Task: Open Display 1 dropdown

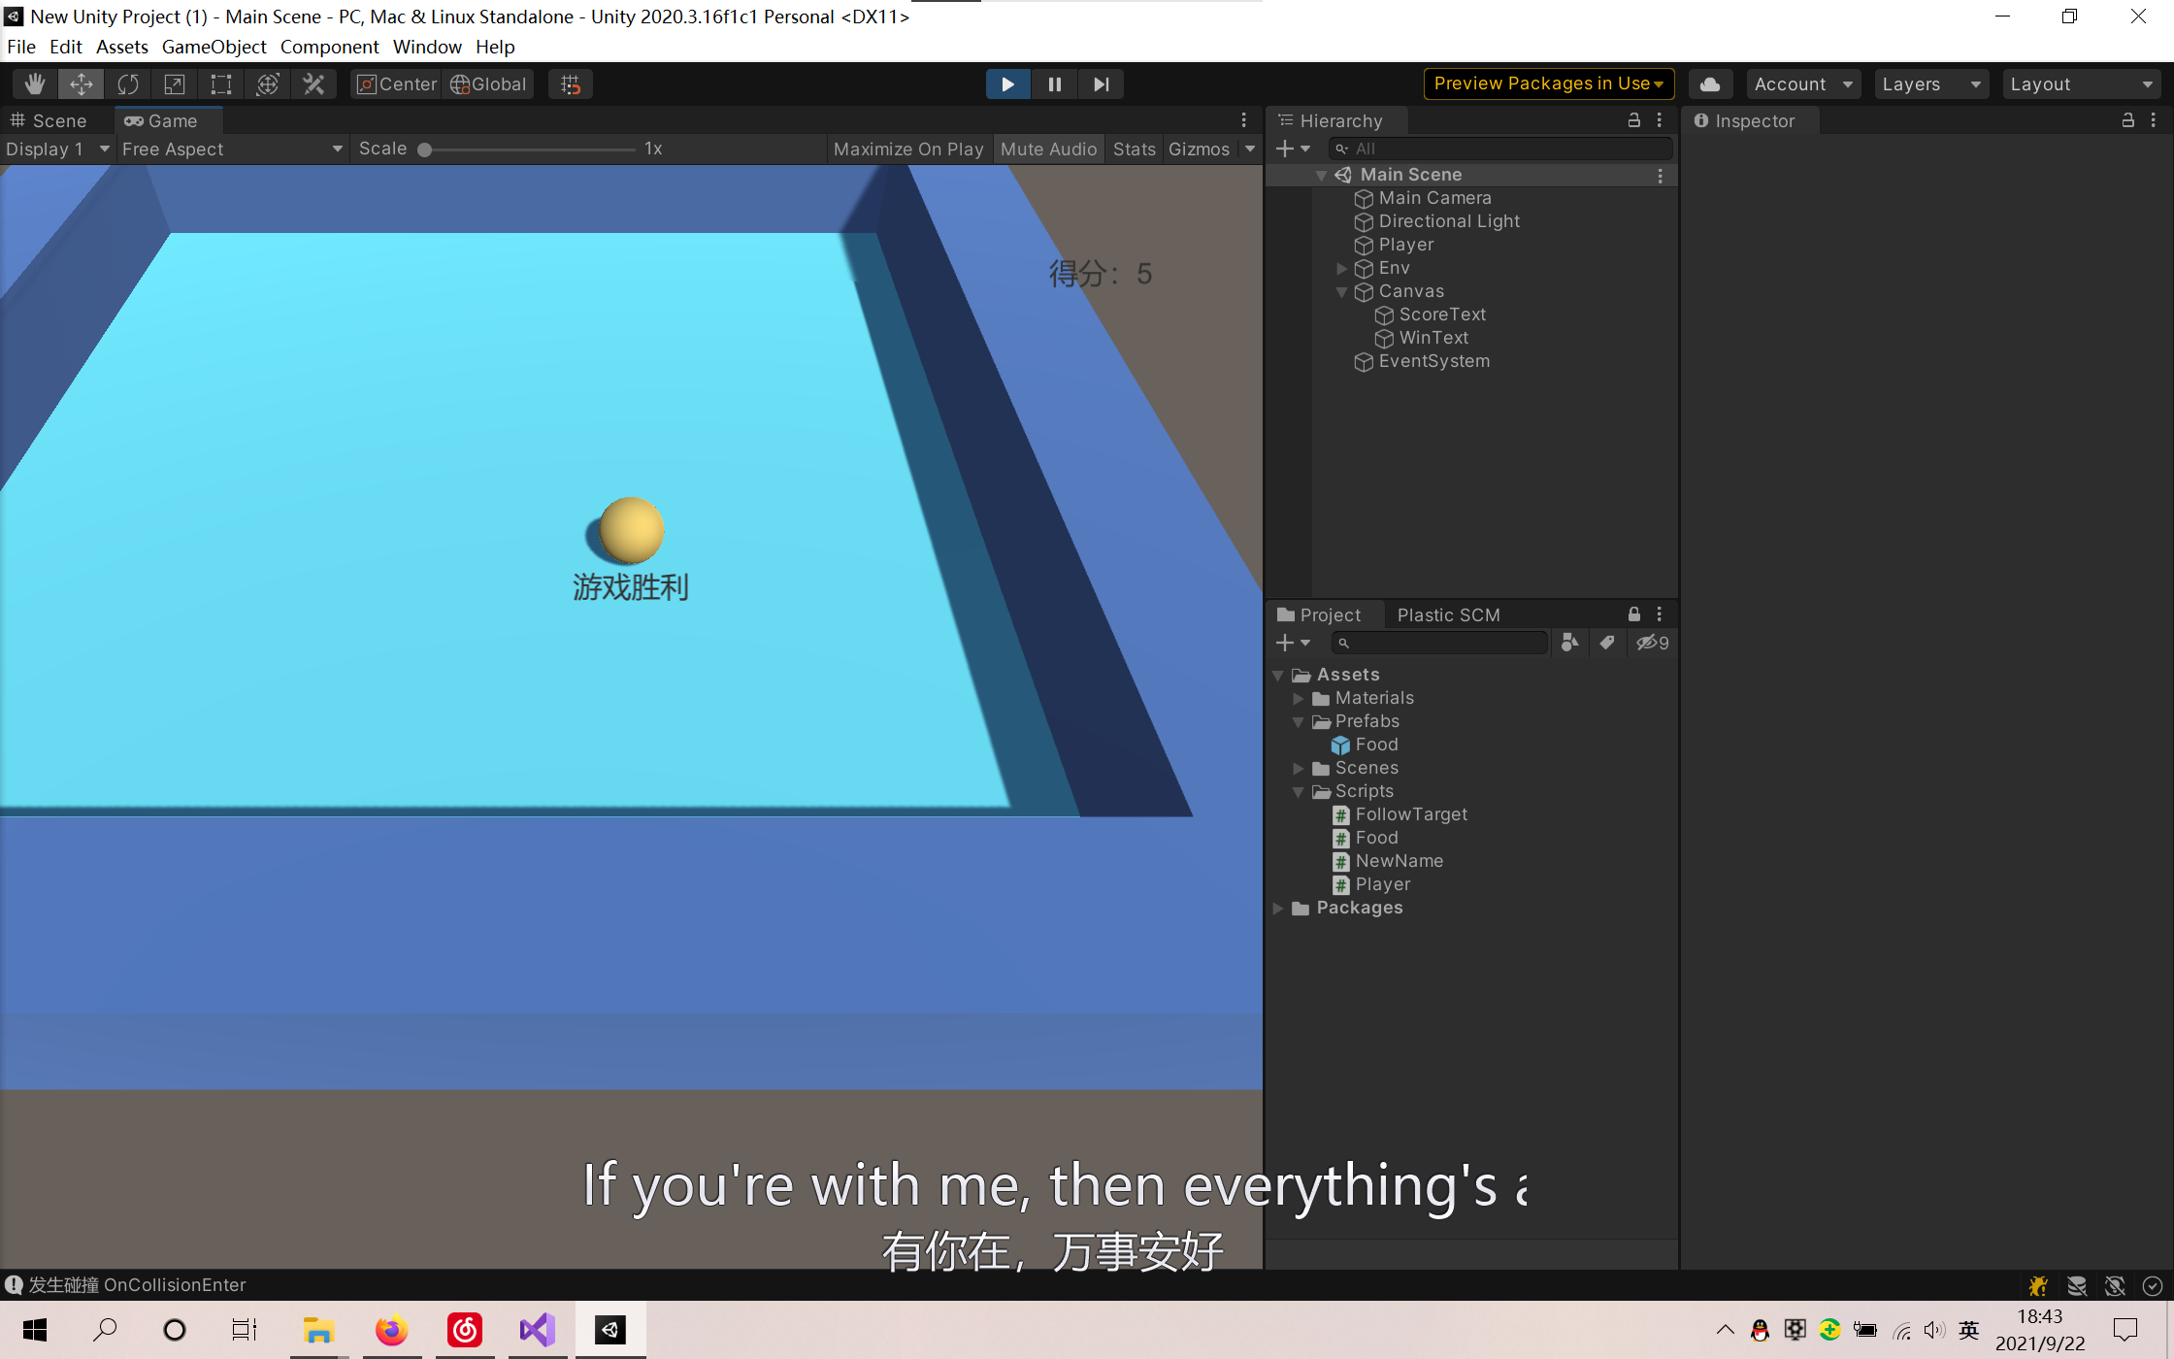Action: [x=57, y=149]
